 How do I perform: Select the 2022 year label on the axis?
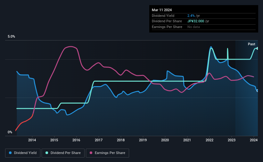[210, 140]
